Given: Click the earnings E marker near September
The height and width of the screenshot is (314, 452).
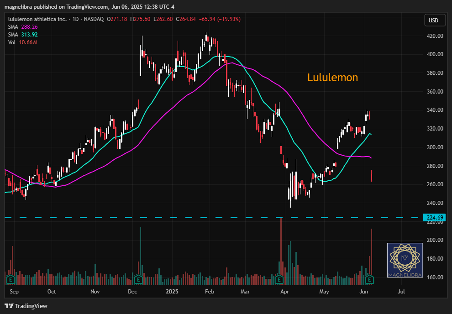Looking at the screenshot, I should coord(11,279).
